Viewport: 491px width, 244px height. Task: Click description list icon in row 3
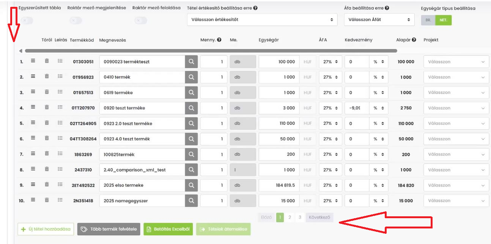click(60, 92)
